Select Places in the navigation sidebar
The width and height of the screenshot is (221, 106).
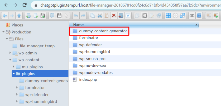(17, 25)
